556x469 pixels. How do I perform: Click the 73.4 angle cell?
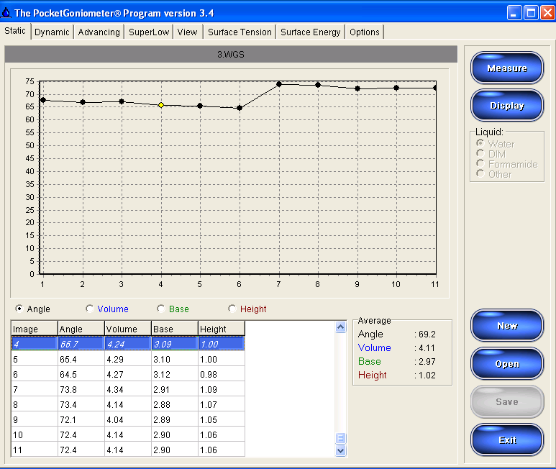click(x=81, y=404)
